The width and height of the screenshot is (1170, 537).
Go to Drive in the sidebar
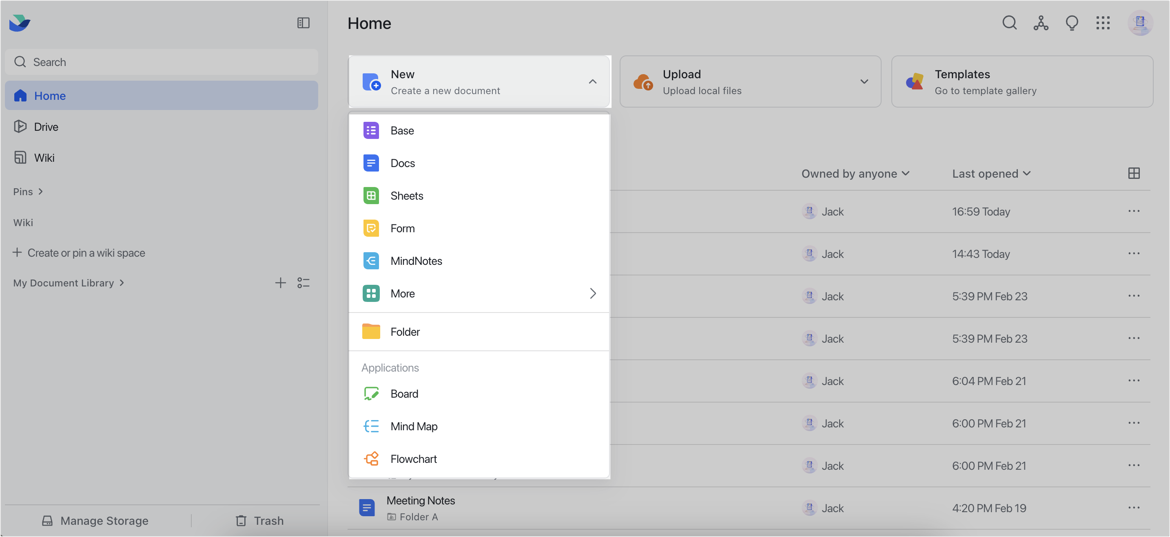161,127
